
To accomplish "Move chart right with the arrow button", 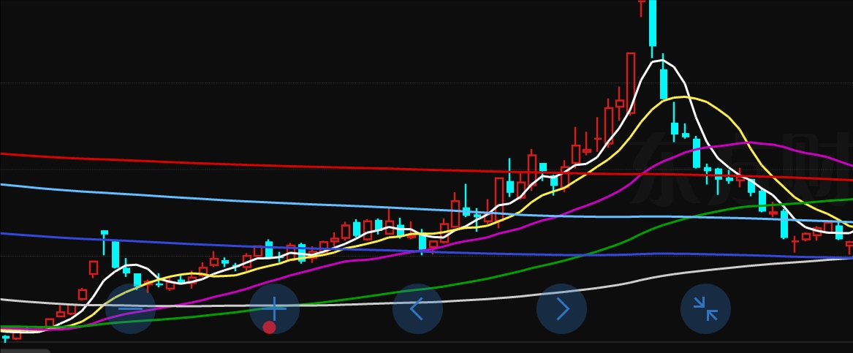I will (561, 309).
